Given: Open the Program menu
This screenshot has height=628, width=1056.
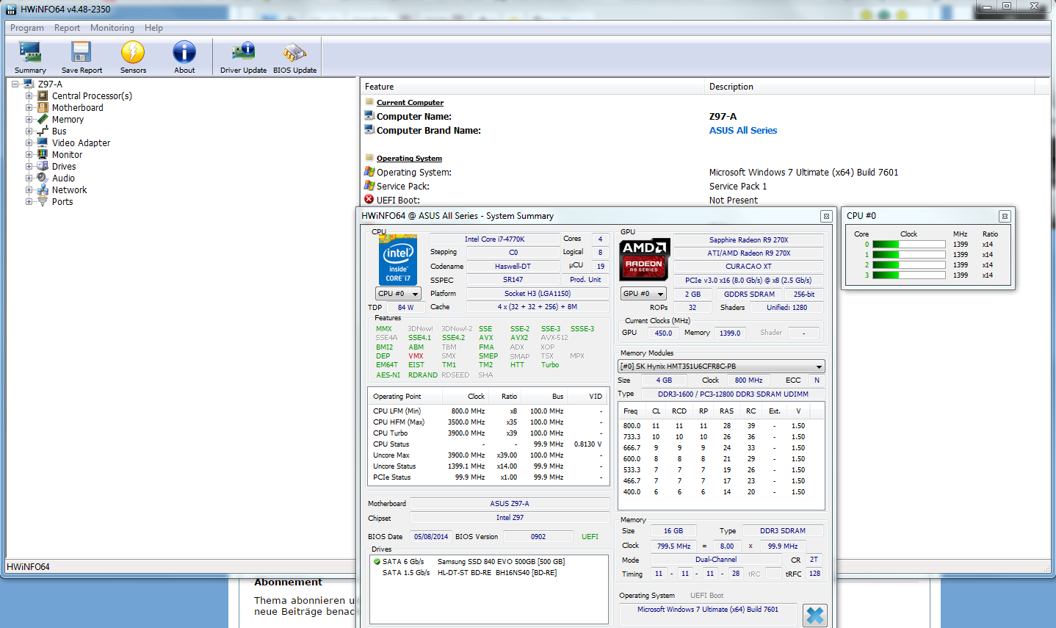Looking at the screenshot, I should tap(27, 28).
